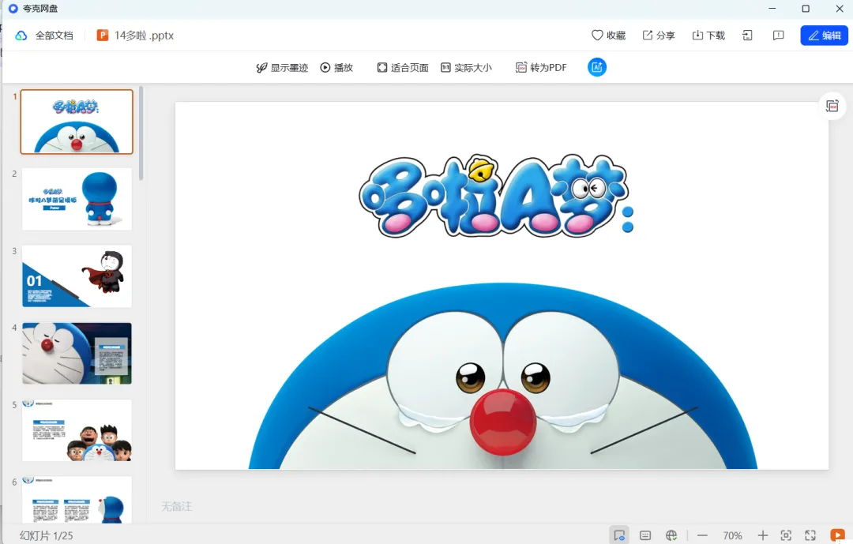Share the presentation with 分享
853x544 pixels.
(658, 36)
